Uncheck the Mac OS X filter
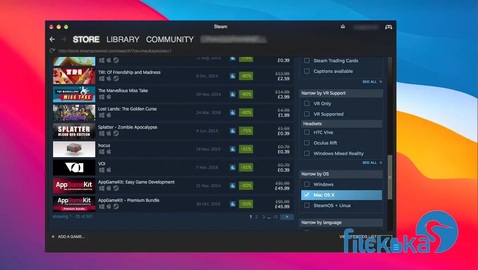The width and height of the screenshot is (478, 270). [307, 195]
